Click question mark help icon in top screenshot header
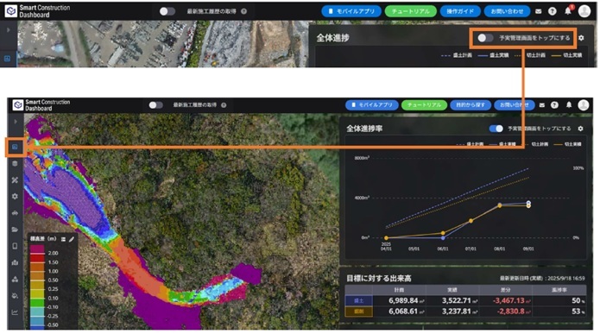 pos(553,11)
